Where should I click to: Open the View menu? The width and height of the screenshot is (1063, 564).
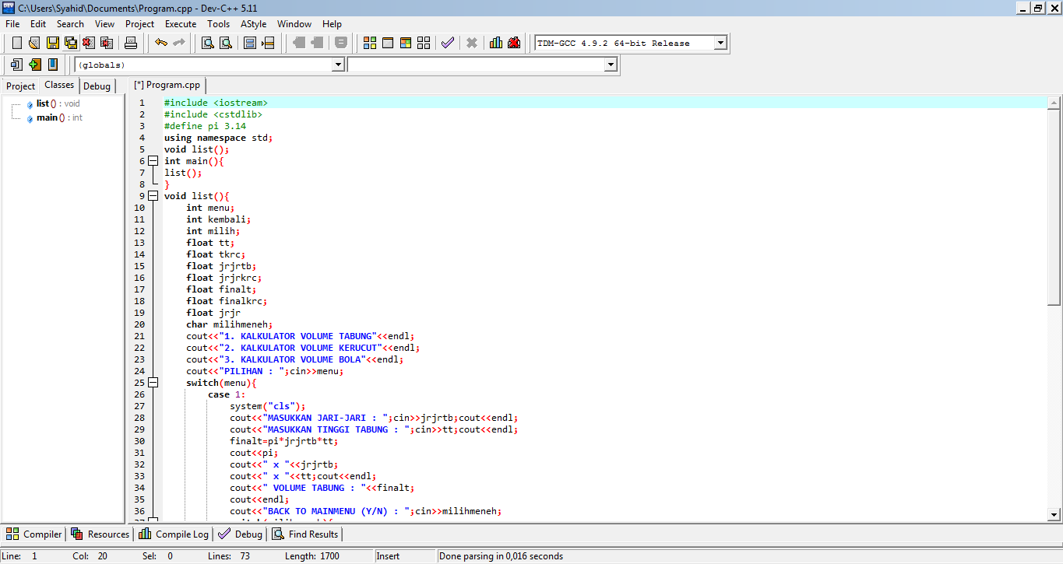[105, 24]
